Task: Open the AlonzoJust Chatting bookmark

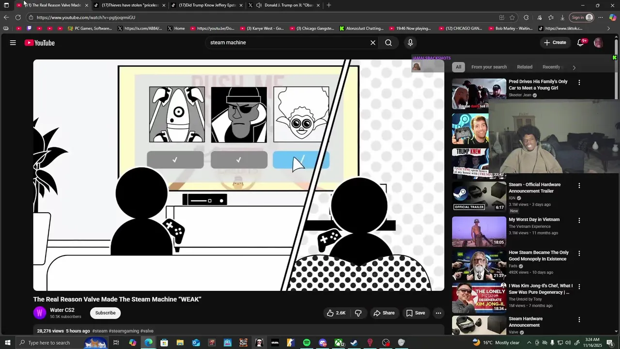Action: coord(361,29)
